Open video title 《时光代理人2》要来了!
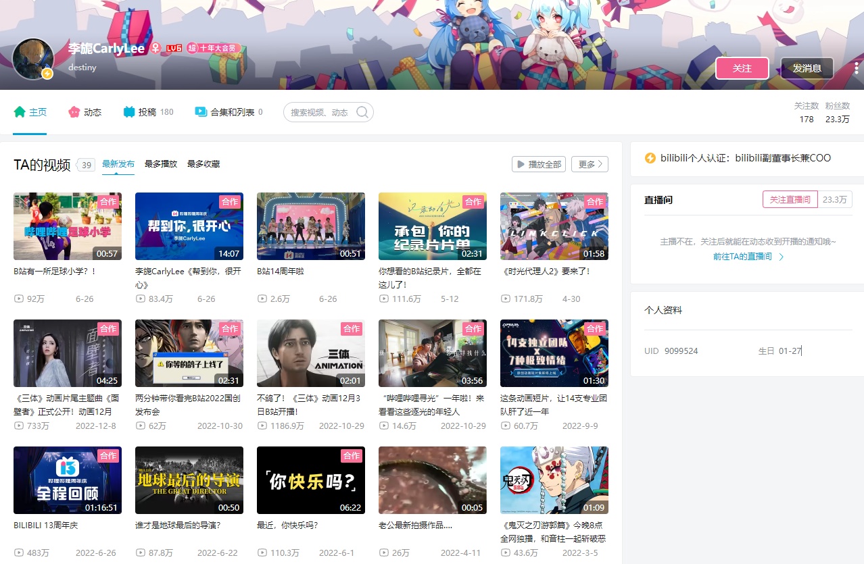864x564 pixels. pyautogui.click(x=547, y=272)
